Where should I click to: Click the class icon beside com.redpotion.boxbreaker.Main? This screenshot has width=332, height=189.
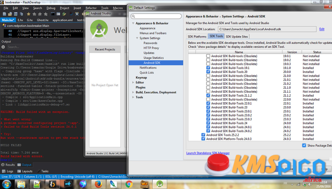(x=4, y=26)
